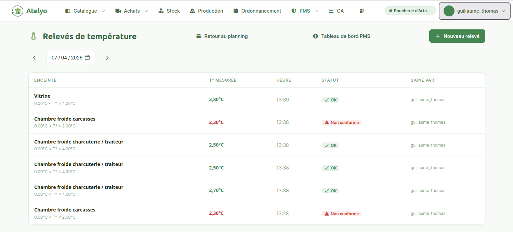Open the Stock menu item

[x=169, y=11]
